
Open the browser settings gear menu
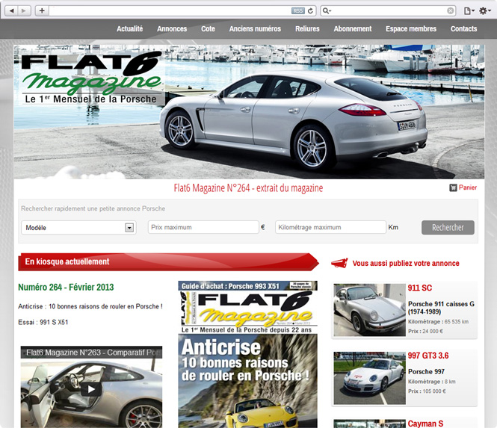[x=484, y=10]
